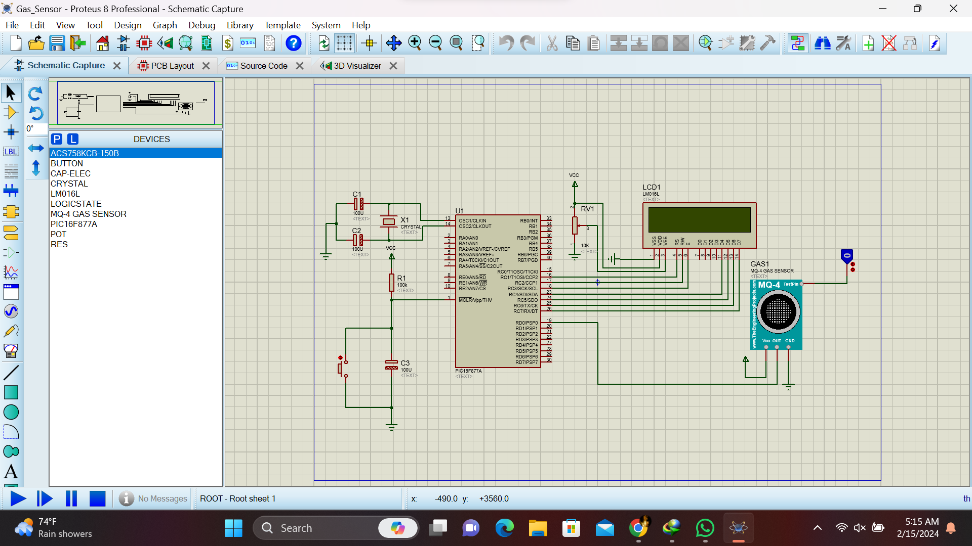
Task: Stop the simulation
Action: [x=97, y=498]
